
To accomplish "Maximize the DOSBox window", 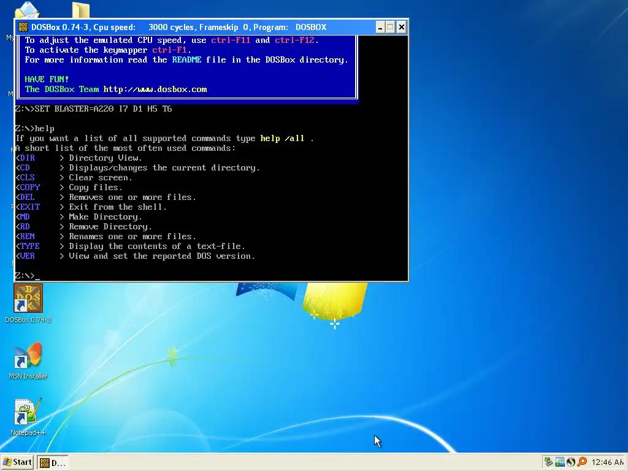I will (x=391, y=27).
